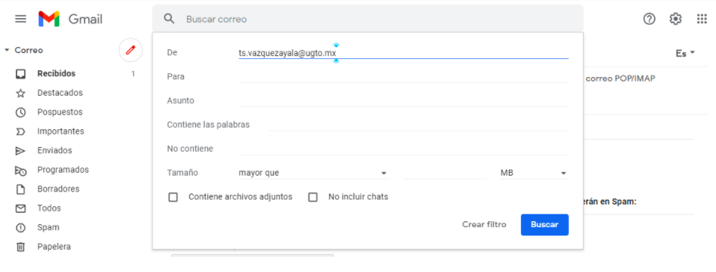Open the Google apps grid icon
The height and width of the screenshot is (272, 716).
pyautogui.click(x=702, y=19)
